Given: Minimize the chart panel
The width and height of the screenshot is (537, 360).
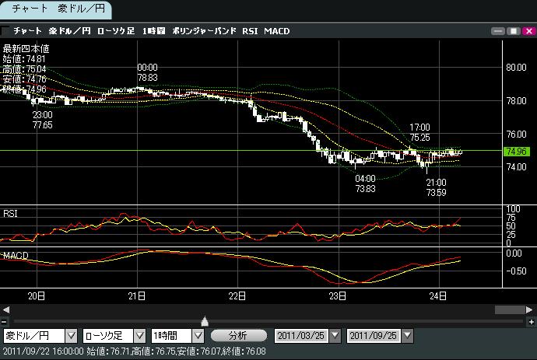Looking at the screenshot, I should 498,31.
